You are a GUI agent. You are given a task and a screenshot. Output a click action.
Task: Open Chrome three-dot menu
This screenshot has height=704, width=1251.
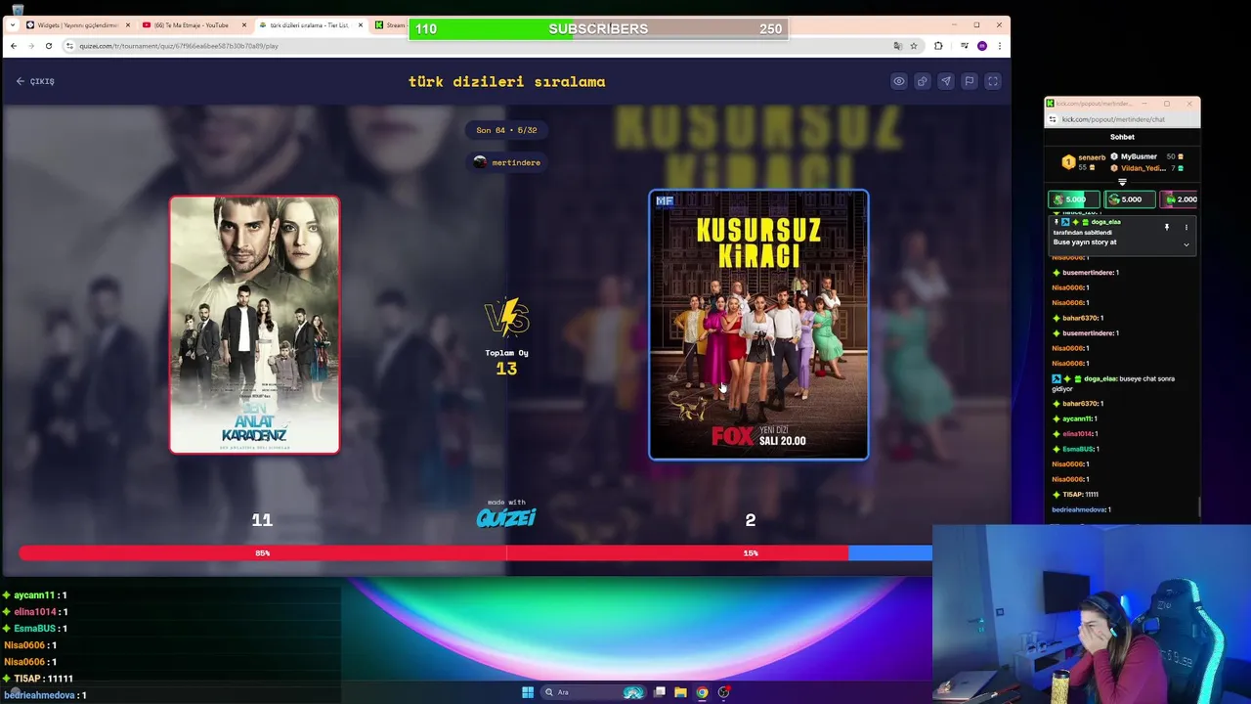pos(999,46)
